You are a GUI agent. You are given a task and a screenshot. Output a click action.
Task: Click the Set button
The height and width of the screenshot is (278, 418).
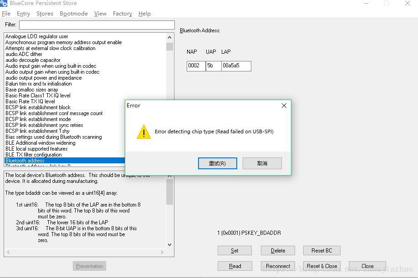(234, 251)
